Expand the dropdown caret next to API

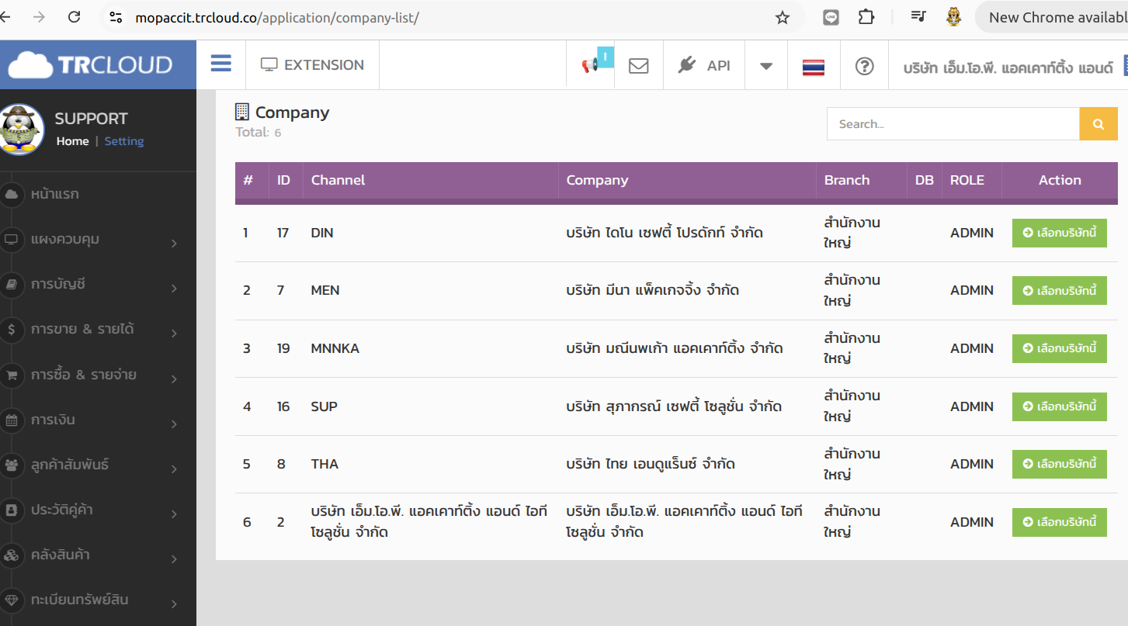[x=765, y=66]
